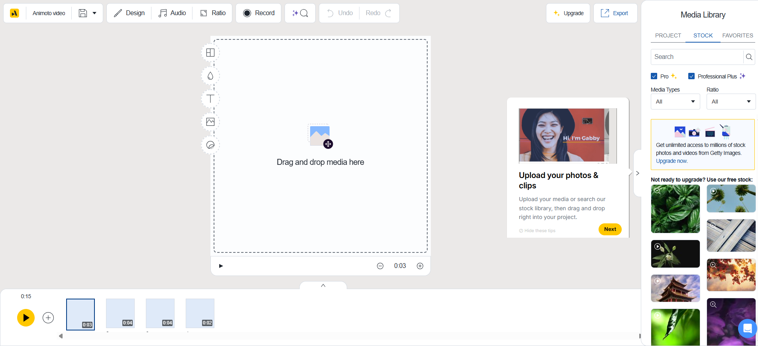Open the color droplet tool
The height and width of the screenshot is (346, 758).
[210, 76]
